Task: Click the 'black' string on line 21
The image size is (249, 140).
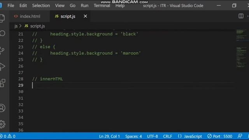Action: (129, 34)
